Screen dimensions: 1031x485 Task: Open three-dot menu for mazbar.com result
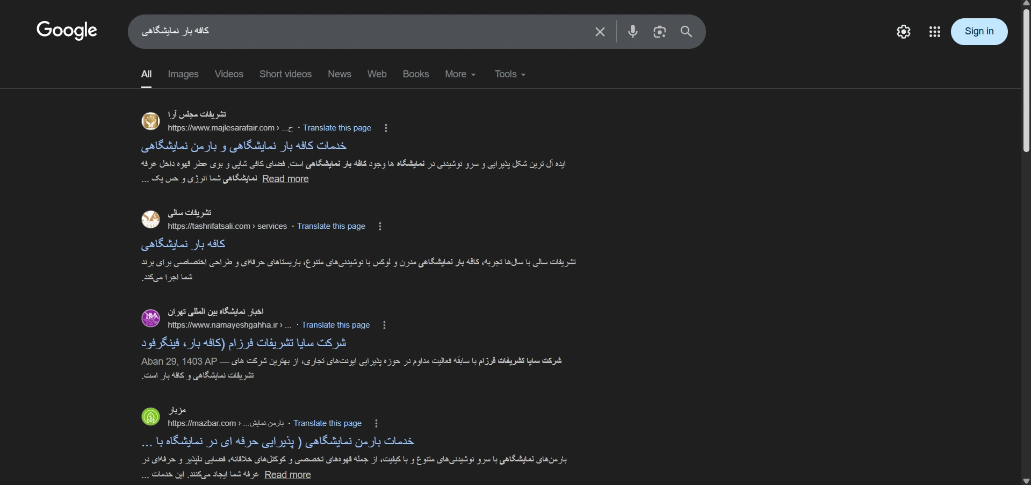click(376, 423)
